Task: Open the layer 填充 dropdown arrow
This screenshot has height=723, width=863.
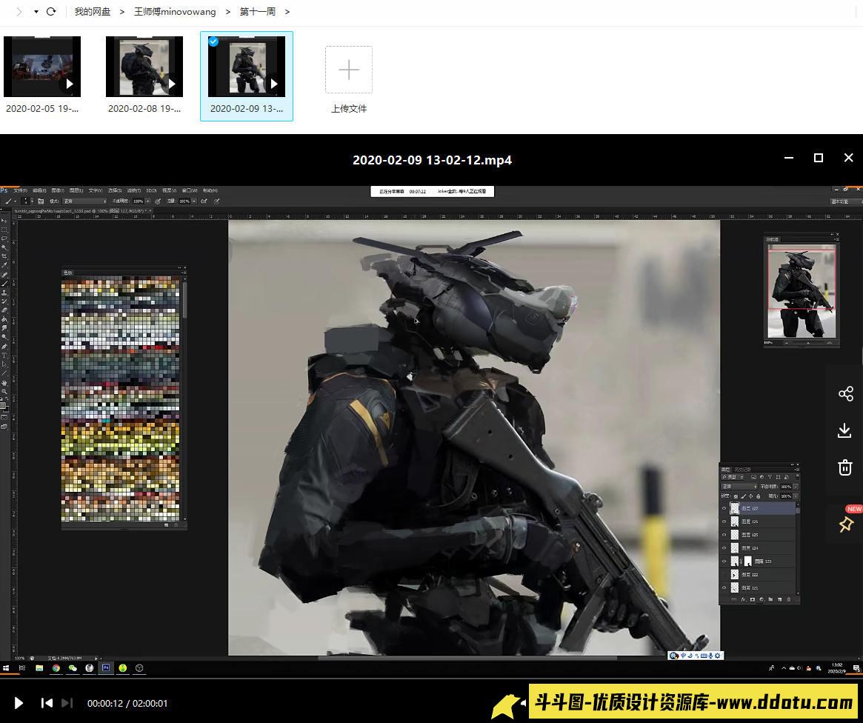Action: pyautogui.click(x=796, y=496)
